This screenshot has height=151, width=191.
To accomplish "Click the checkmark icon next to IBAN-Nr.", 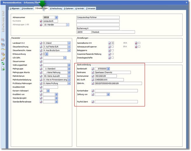I will click(93, 83).
